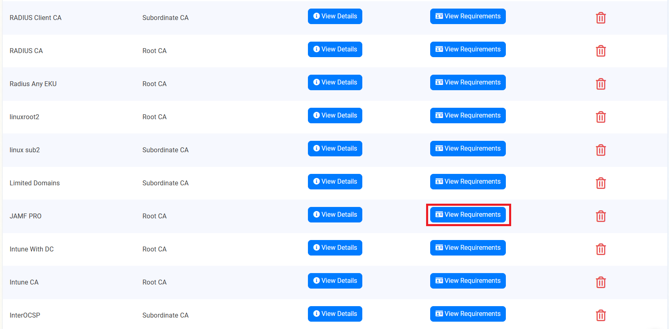View requirements for Radius Any EKU
The image size is (669, 329).
pyautogui.click(x=468, y=82)
